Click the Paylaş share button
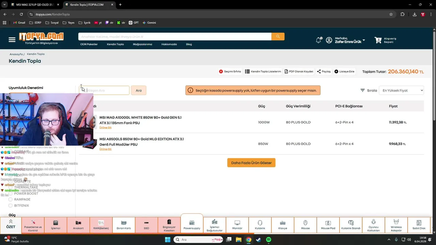Screen dimensions: 436x245 [x=324, y=71]
